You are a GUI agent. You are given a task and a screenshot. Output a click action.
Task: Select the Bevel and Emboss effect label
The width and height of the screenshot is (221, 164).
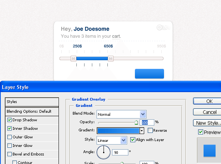point(28,154)
